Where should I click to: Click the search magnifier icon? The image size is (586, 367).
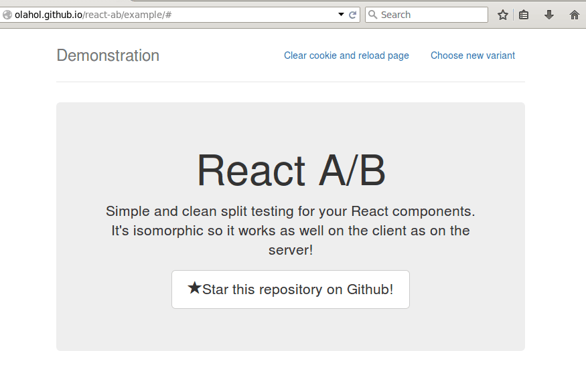pos(373,15)
